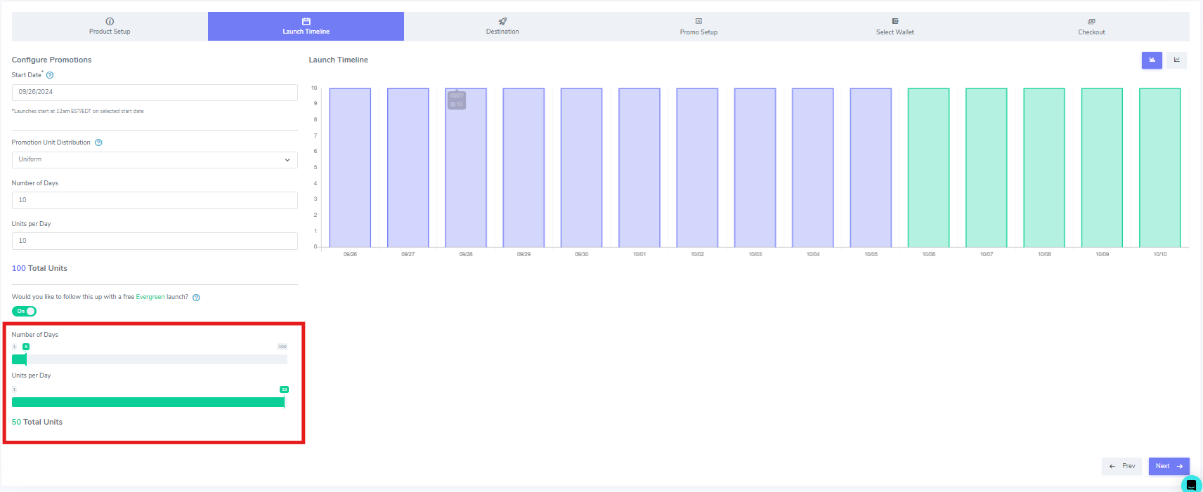The height and width of the screenshot is (492, 1203).
Task: Switch to the Checkout tab
Action: click(1091, 27)
